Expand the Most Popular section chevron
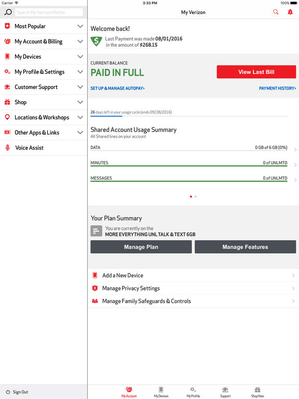Viewport: 299px width, 399px height. pos(80,26)
